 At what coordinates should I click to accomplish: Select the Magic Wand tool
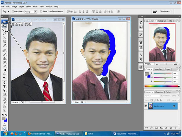pyautogui.click(x=5, y=38)
